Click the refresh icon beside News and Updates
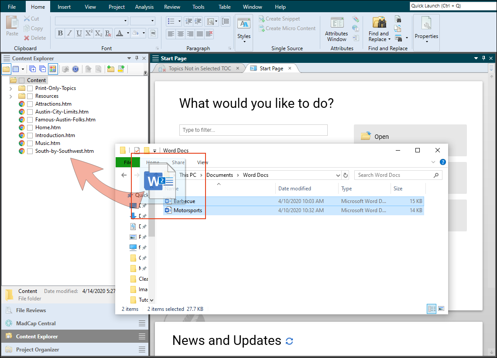 289,341
